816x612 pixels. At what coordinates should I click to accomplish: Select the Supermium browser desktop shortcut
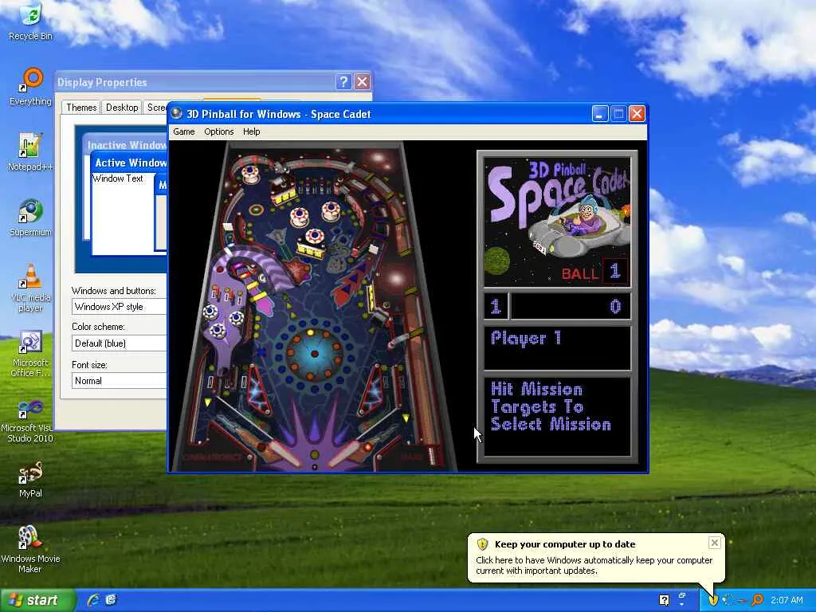[30, 218]
